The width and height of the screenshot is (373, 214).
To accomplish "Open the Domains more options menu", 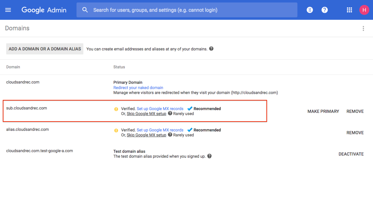I will pyautogui.click(x=363, y=28).
